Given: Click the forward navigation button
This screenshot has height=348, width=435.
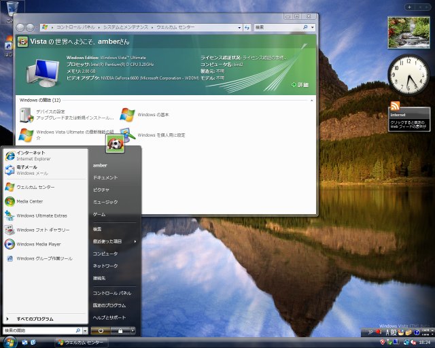Looking at the screenshot, I should [x=30, y=27].
